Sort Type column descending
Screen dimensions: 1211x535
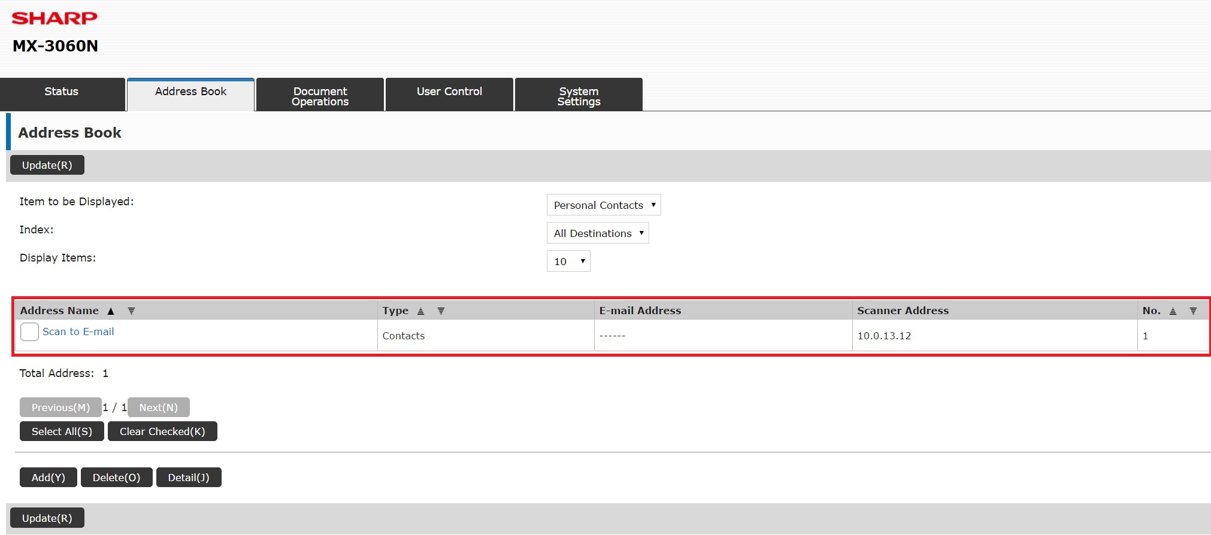[x=441, y=311]
